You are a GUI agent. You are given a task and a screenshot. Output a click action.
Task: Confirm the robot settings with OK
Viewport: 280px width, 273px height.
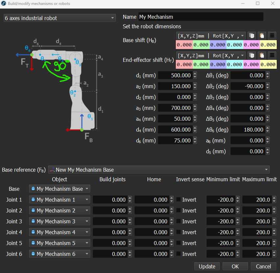pyautogui.click(x=235, y=266)
